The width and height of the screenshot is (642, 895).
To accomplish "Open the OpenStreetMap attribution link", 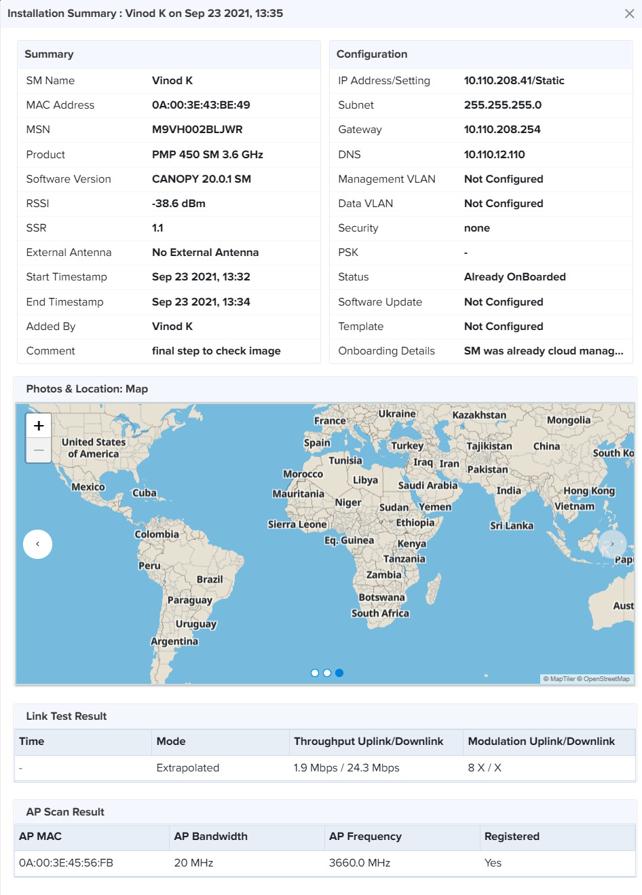I will coord(606,679).
